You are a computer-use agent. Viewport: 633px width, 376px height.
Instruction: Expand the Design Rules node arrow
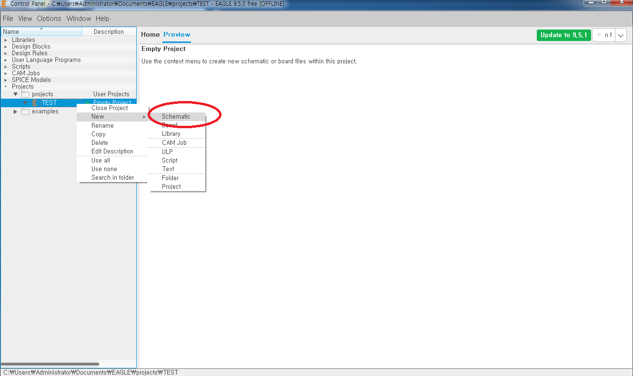click(6, 53)
